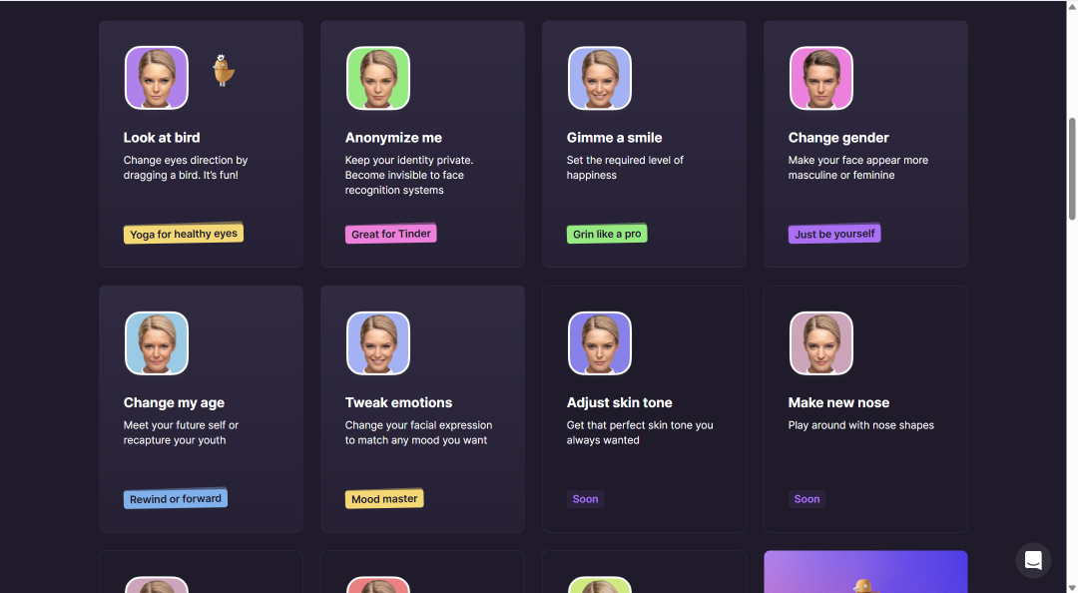The image size is (1078, 593).
Task: Click the Make new nose face thumbnail
Action: (x=820, y=343)
